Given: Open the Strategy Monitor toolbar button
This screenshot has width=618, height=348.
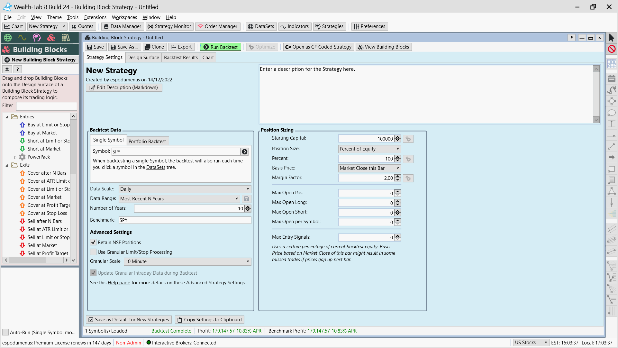Looking at the screenshot, I should [x=169, y=26].
